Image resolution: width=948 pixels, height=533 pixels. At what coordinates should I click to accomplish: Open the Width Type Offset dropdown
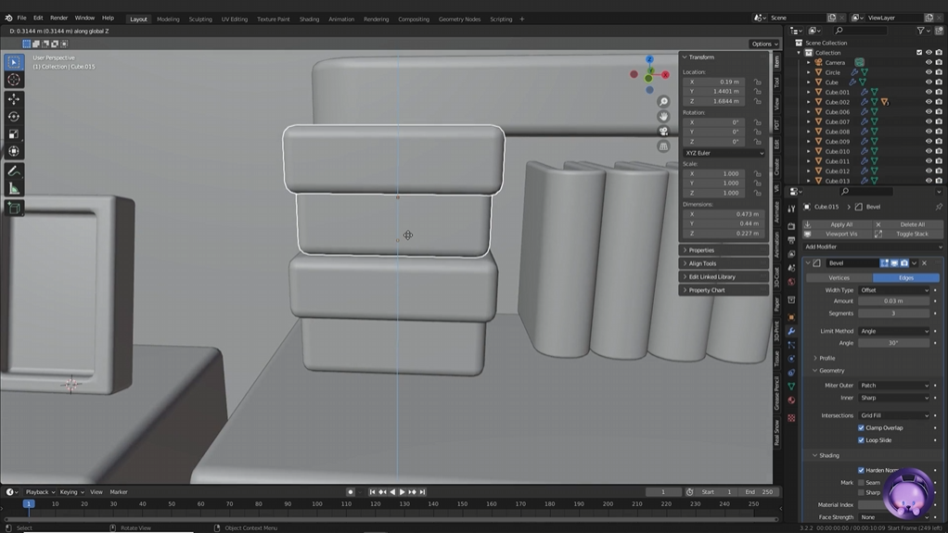(893, 290)
